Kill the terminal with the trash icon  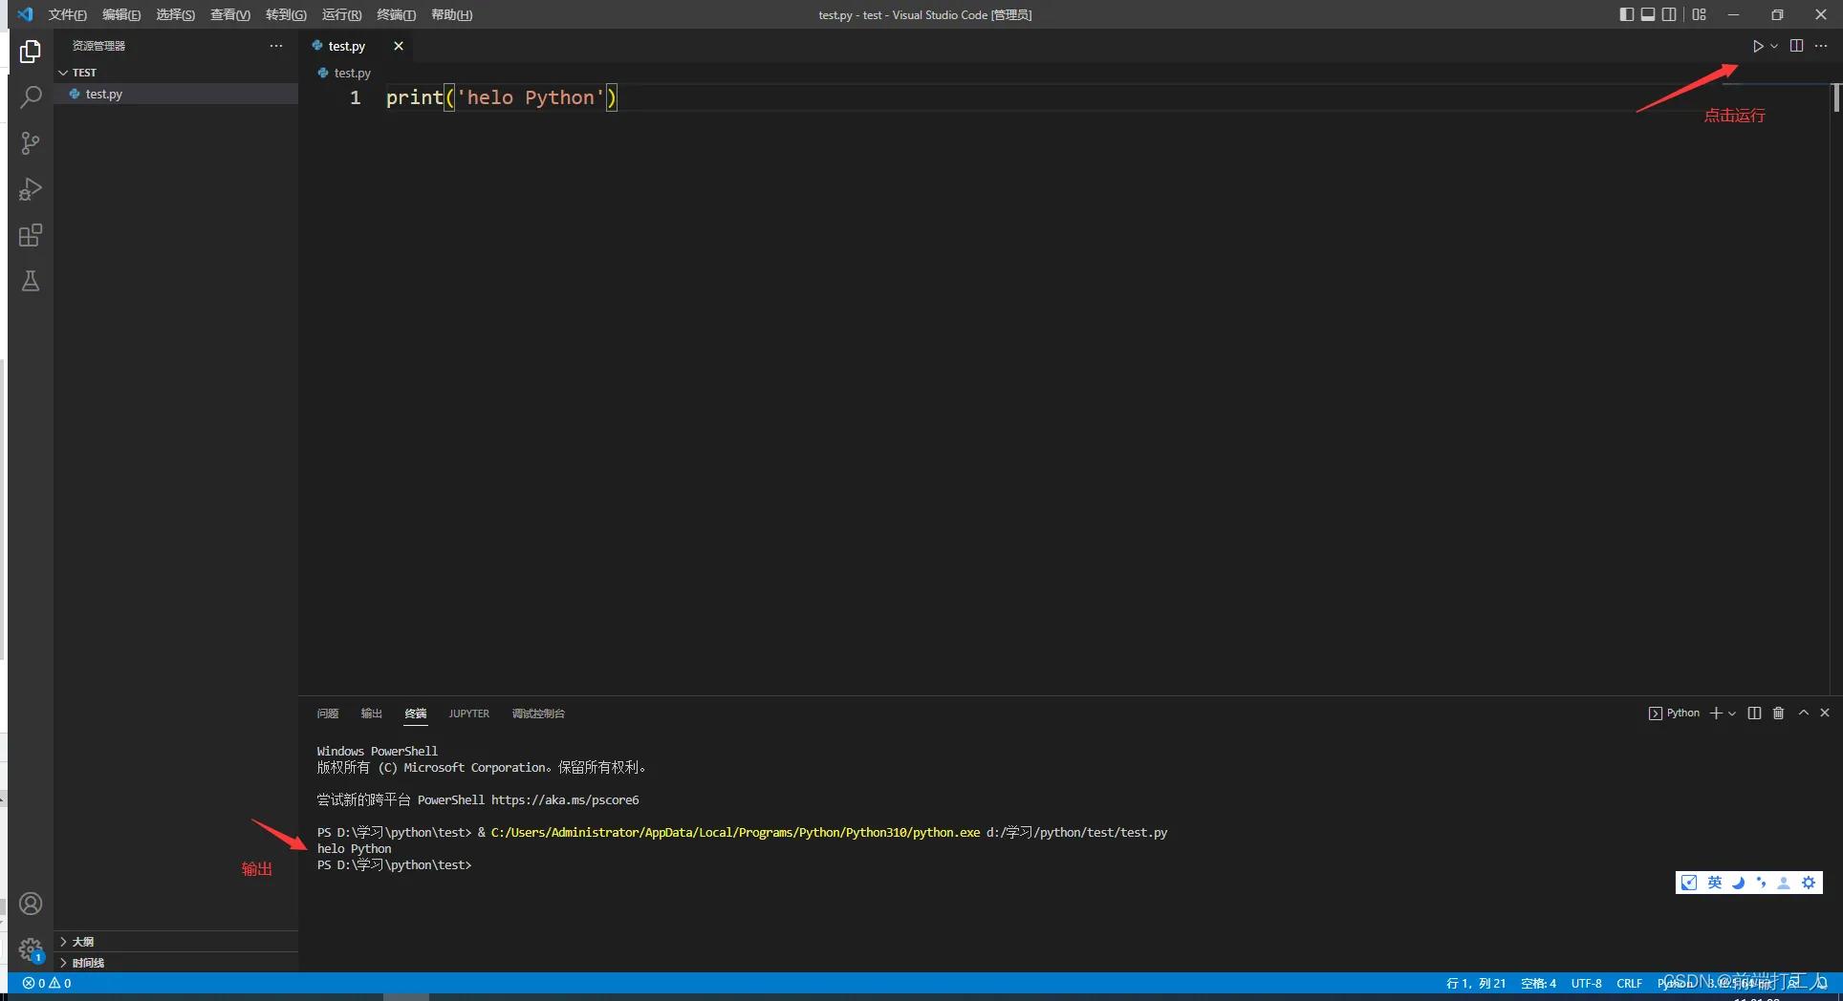[1778, 713]
